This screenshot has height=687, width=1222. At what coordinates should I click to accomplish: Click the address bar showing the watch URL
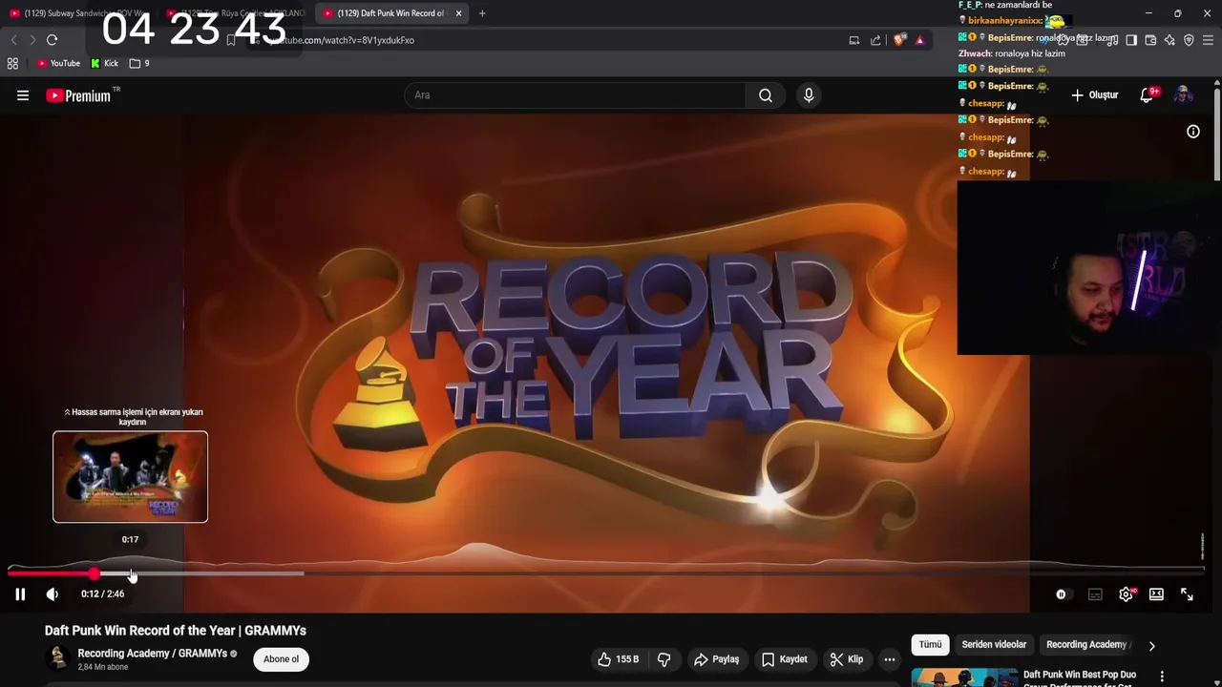click(x=554, y=40)
